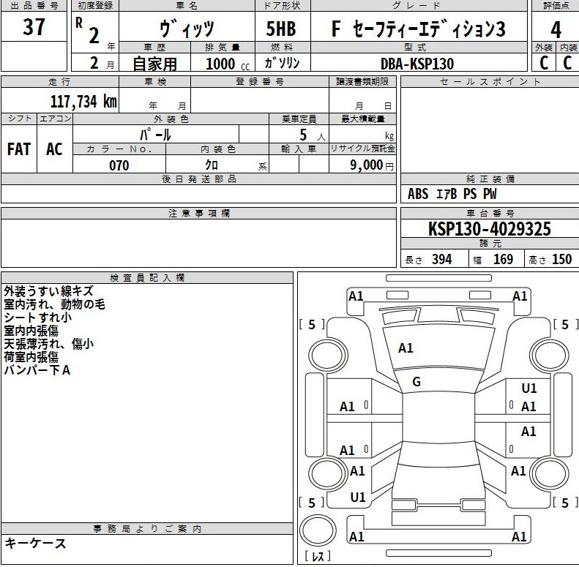579x567 pixels.
Task: Select the 純正装備 header
Action: [x=490, y=179]
